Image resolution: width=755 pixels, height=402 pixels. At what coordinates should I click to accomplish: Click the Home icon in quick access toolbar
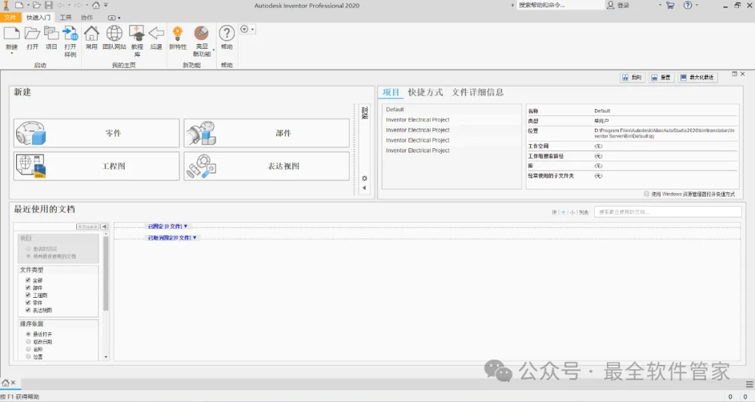pyautogui.click(x=96, y=6)
